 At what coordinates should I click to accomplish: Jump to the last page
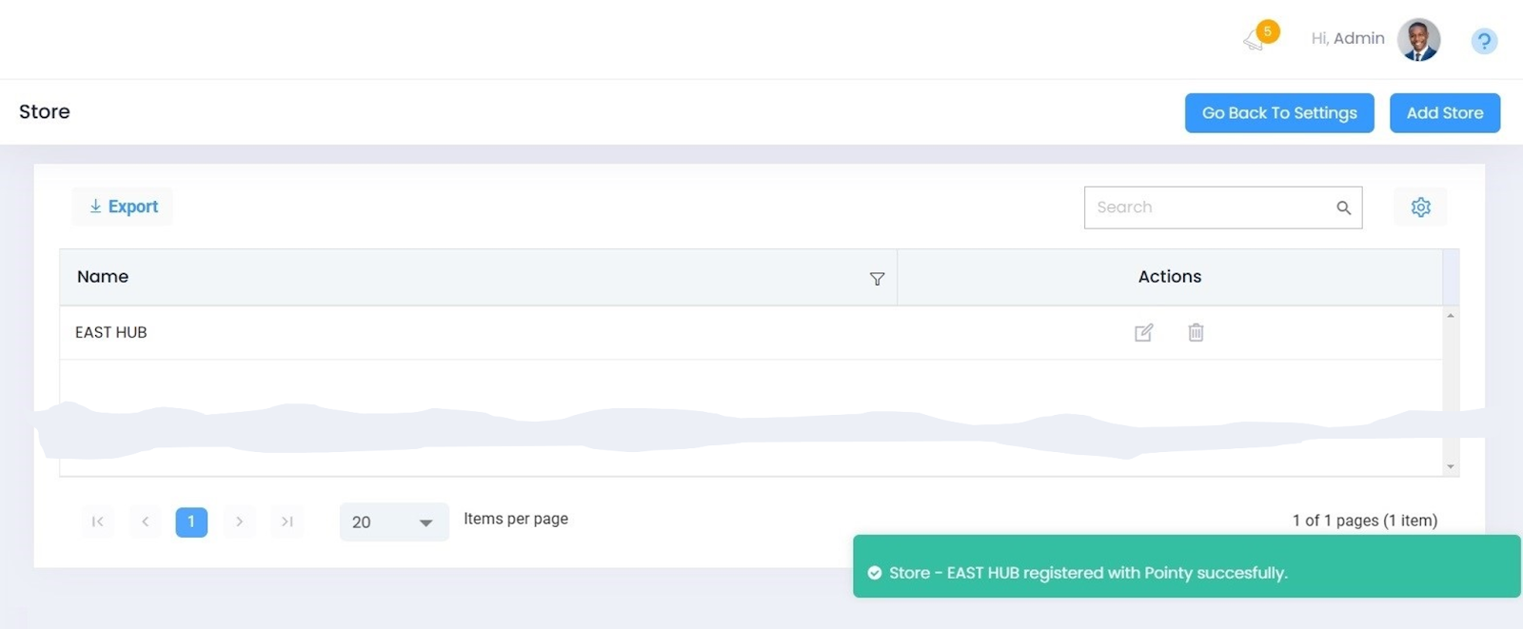[x=287, y=521]
